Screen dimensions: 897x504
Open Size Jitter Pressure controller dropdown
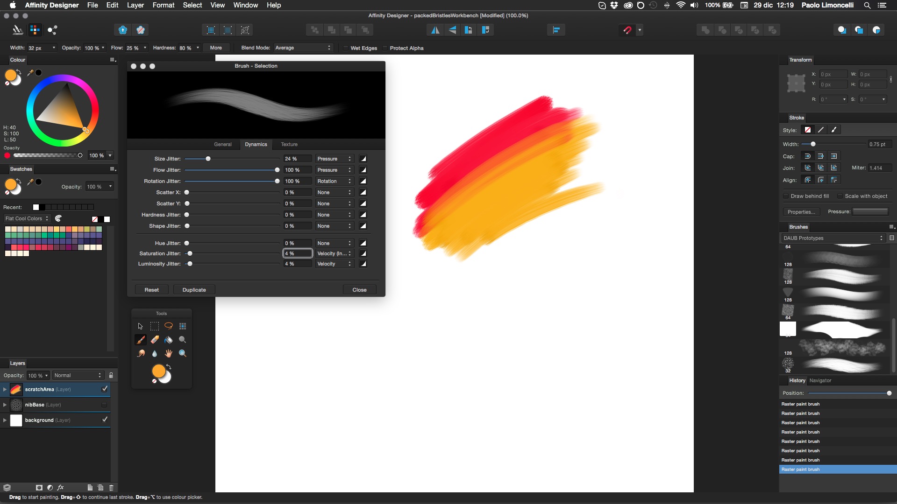pos(334,159)
